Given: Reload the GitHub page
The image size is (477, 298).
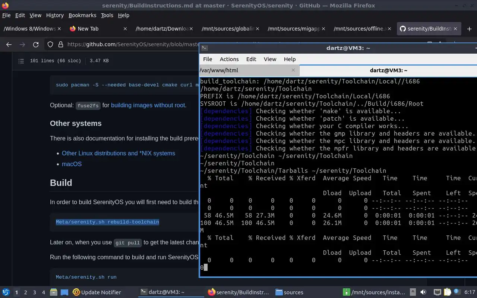Looking at the screenshot, I should click(x=36, y=44).
